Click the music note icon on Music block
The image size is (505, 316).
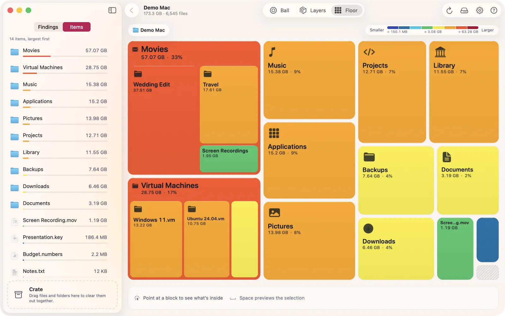point(272,52)
